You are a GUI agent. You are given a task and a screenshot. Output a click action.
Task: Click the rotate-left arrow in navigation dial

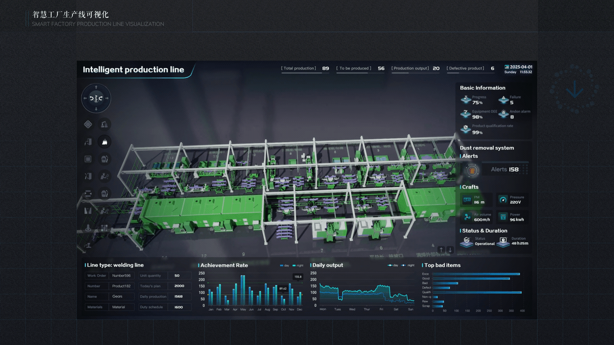(91, 98)
